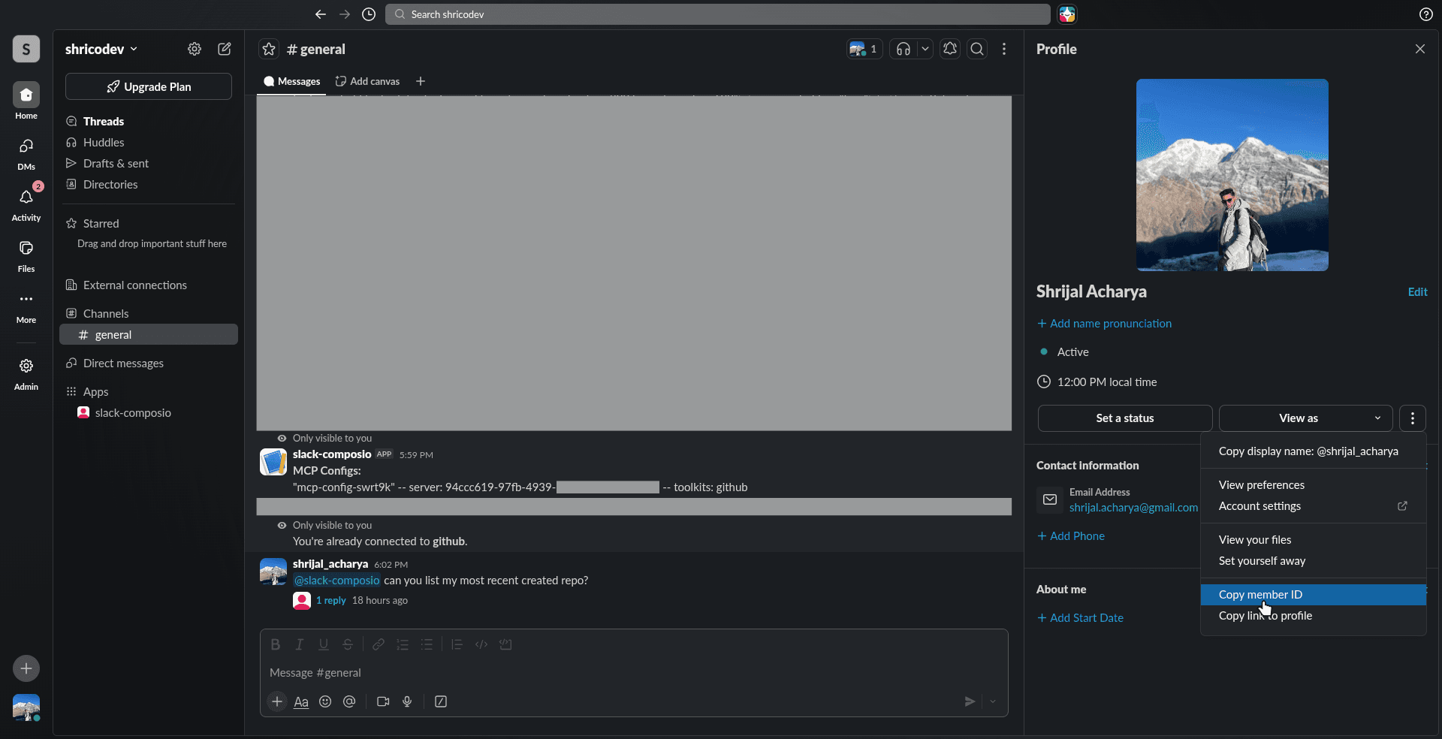
Task: Click the Search shricodev field
Action: coord(717,14)
